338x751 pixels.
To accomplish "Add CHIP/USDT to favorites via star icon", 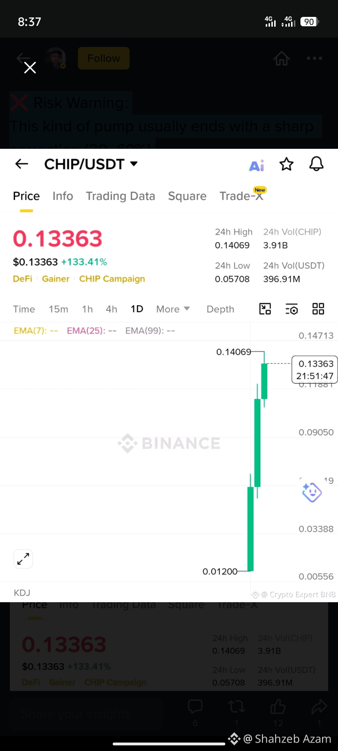I will coord(286,164).
